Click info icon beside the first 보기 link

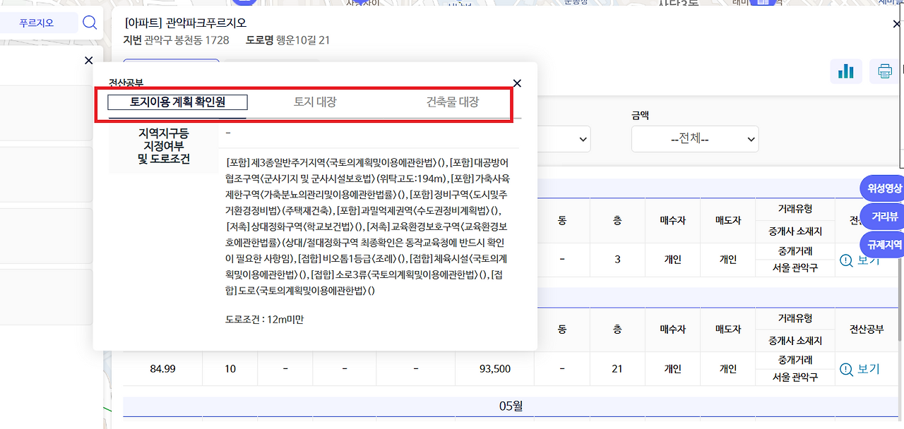coord(845,260)
